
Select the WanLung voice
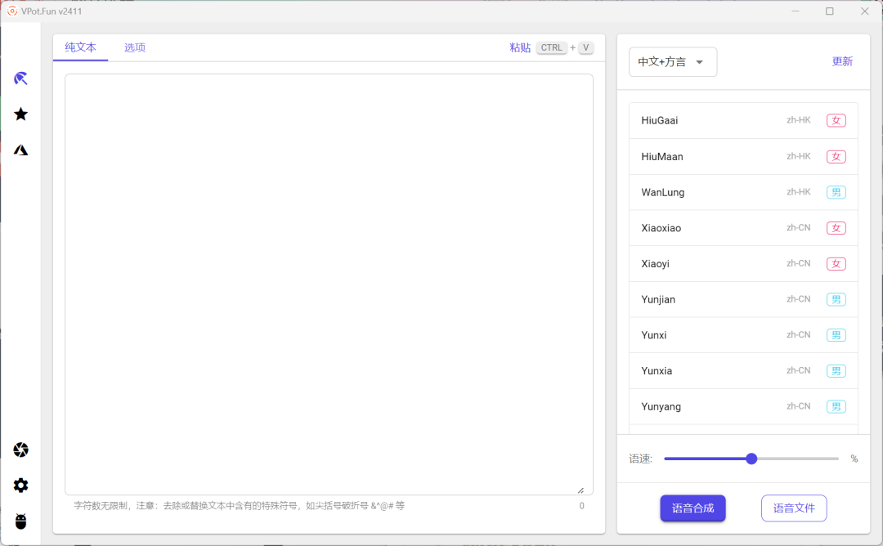[743, 193]
